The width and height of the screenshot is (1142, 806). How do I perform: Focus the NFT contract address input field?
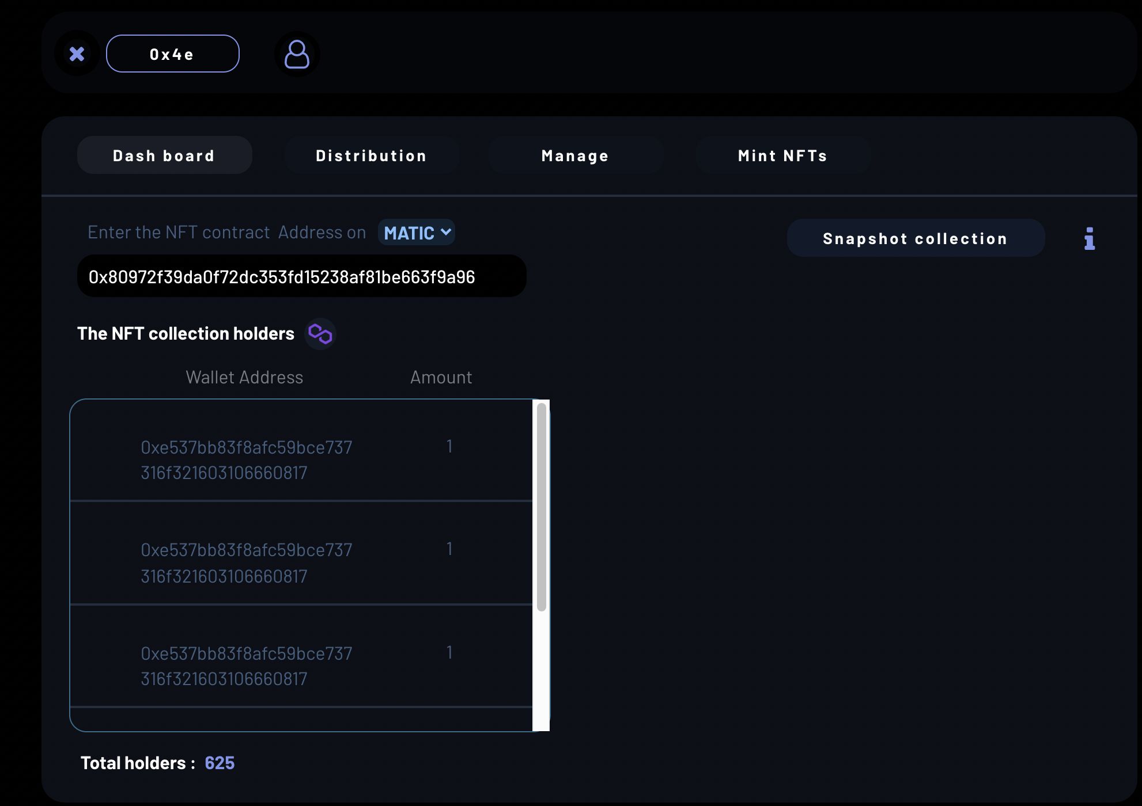301,276
